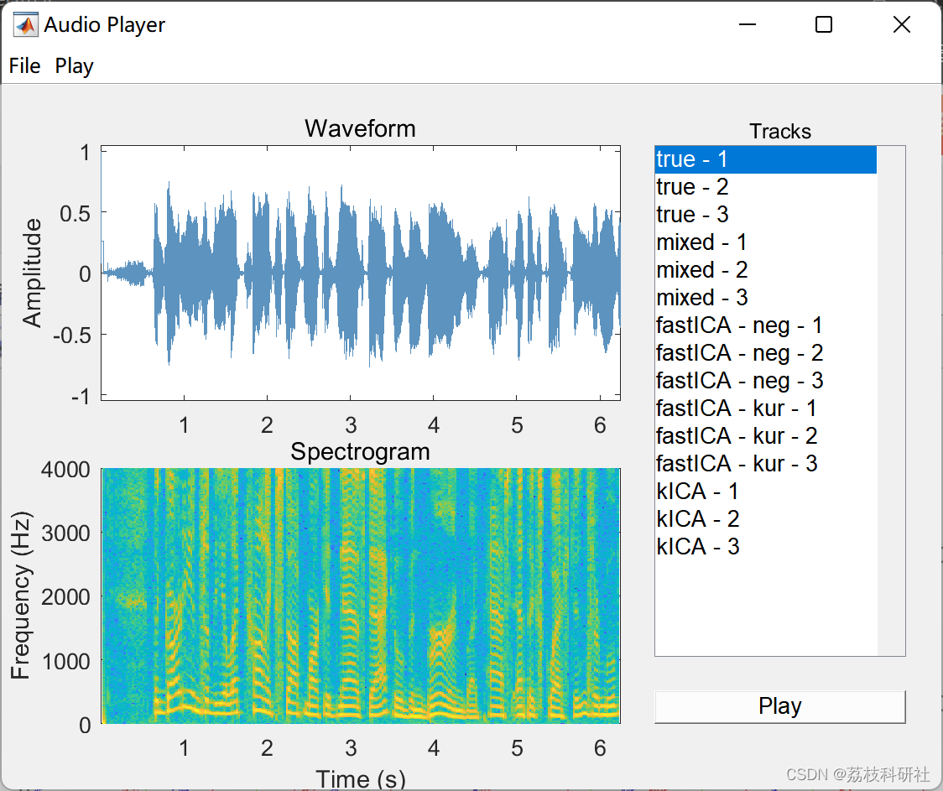Image resolution: width=943 pixels, height=791 pixels.
Task: Select track fastICA - neg - 2
Action: [x=766, y=353]
